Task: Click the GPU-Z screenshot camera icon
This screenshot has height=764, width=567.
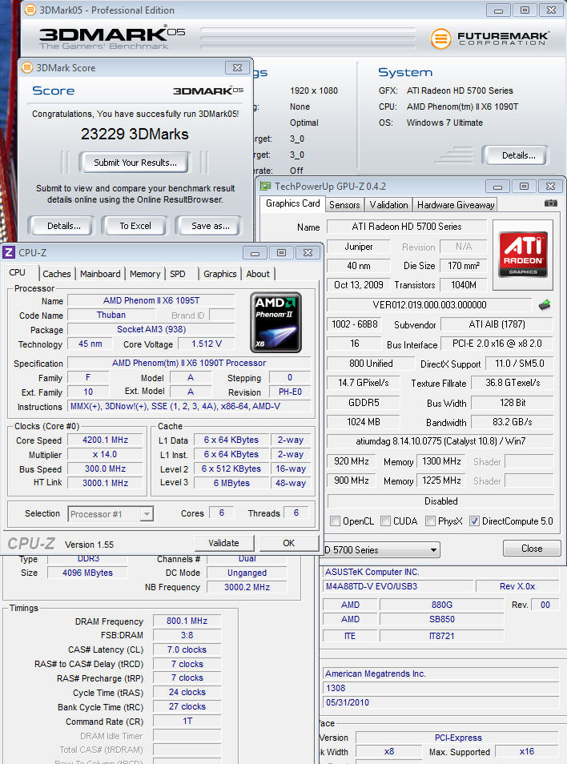Action: 550,203
